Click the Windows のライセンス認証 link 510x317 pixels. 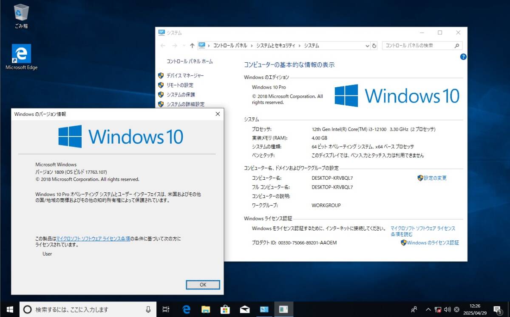(x=433, y=243)
